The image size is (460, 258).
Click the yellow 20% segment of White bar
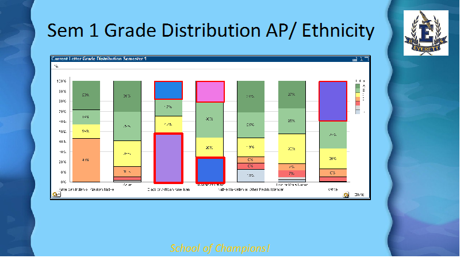[x=333, y=159]
